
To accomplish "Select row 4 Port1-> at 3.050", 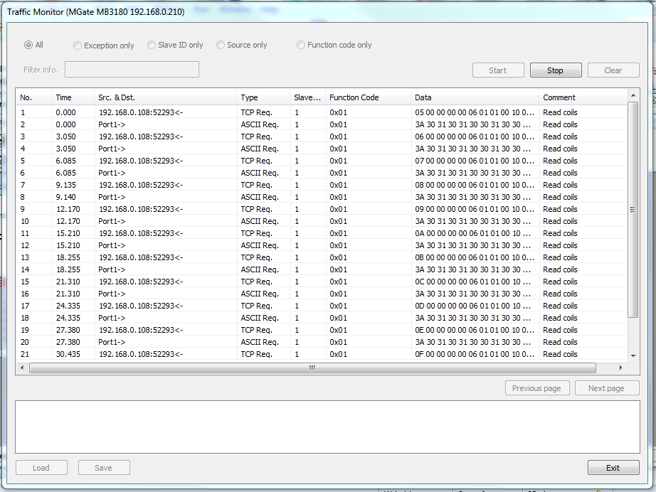I will click(x=322, y=149).
